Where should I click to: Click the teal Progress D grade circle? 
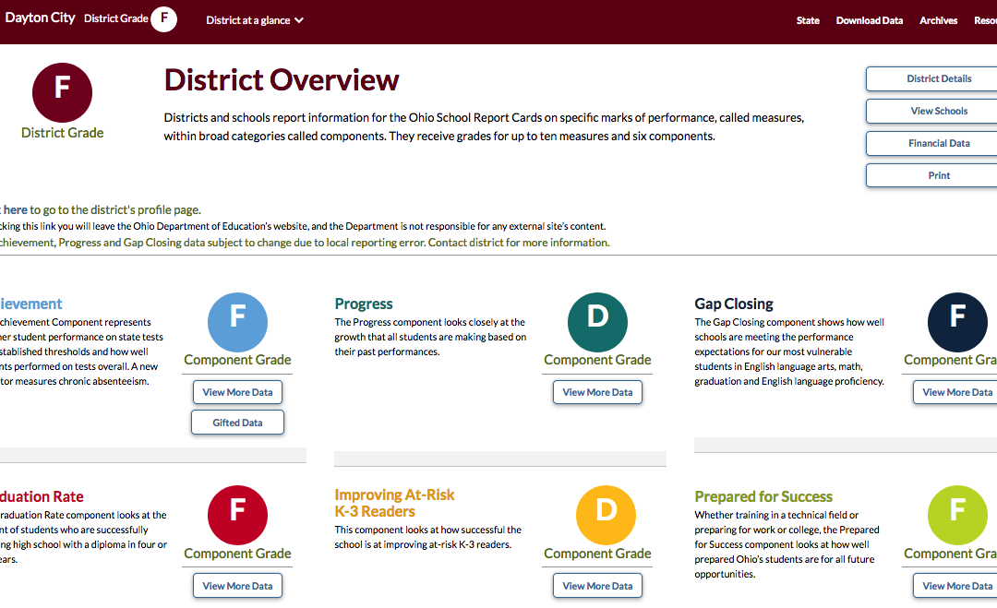[597, 322]
